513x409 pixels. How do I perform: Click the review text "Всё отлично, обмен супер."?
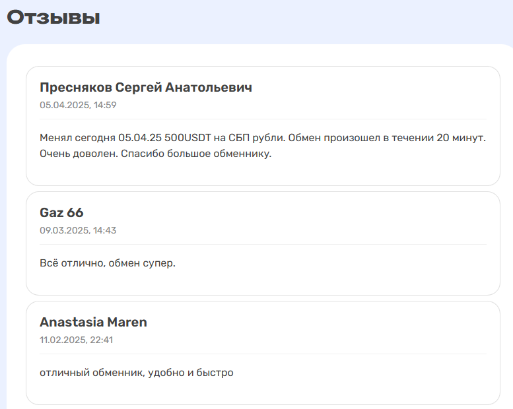tap(108, 263)
